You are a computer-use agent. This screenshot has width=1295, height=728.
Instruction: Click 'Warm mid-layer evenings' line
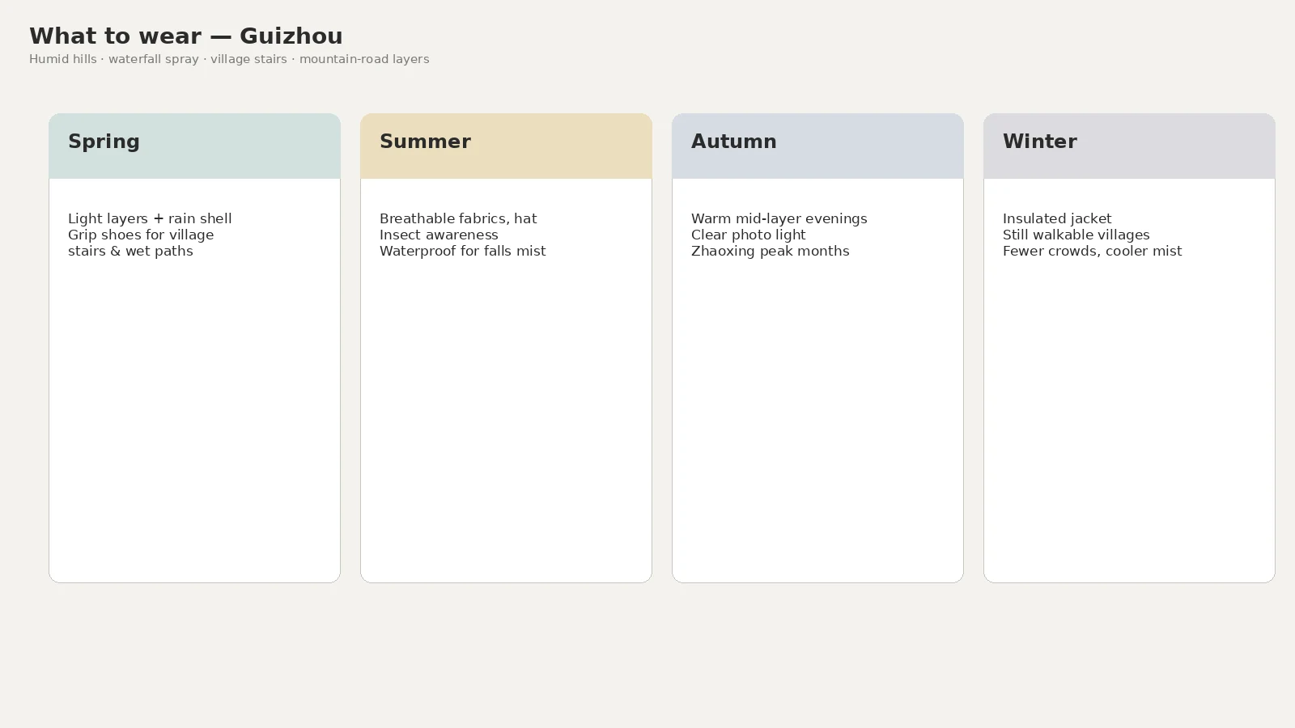click(x=779, y=218)
